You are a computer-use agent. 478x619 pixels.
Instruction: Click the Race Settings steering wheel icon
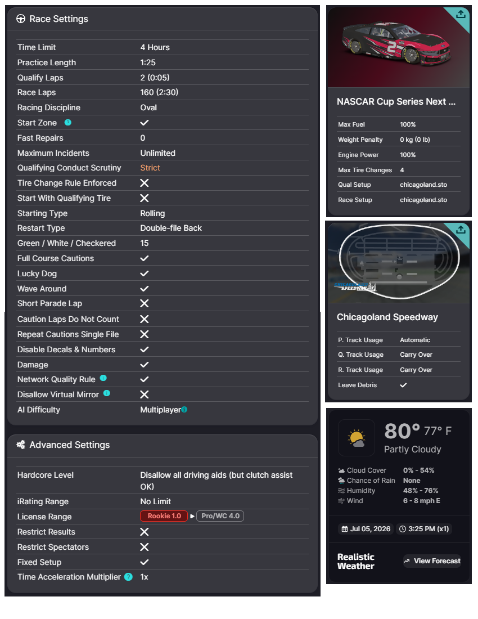point(21,19)
